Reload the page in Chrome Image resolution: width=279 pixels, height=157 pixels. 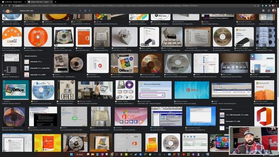(9, 6)
